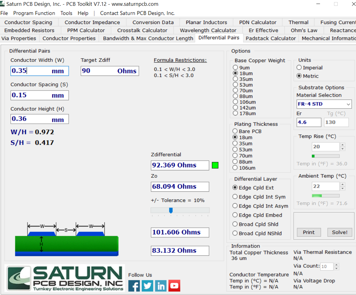The image size is (356, 295).
Task: Click the Ambient Temp progress bar
Action: (x=325, y=196)
